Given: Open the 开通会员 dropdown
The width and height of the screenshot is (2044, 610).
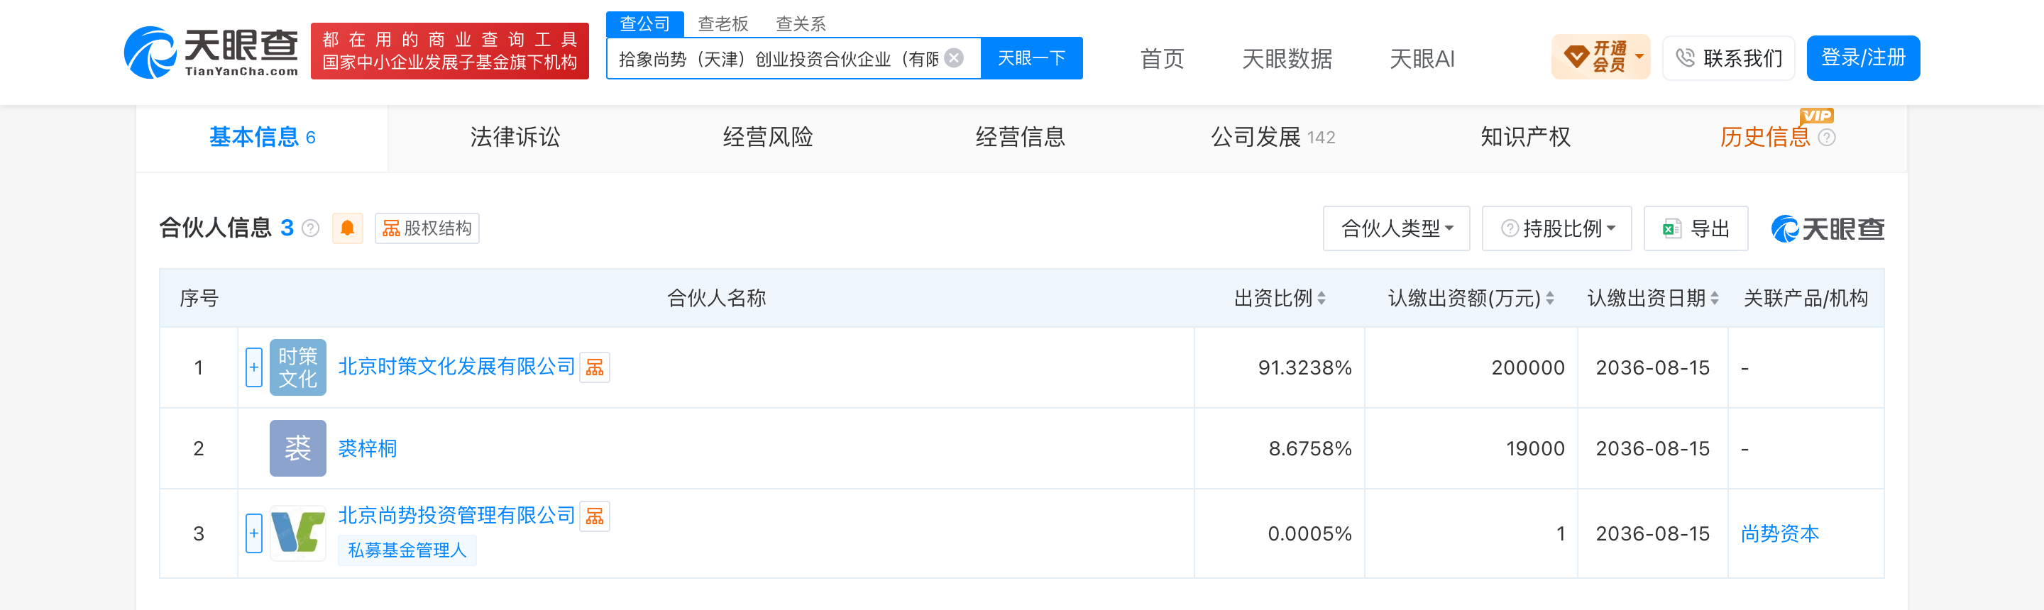Looking at the screenshot, I should tap(1600, 57).
